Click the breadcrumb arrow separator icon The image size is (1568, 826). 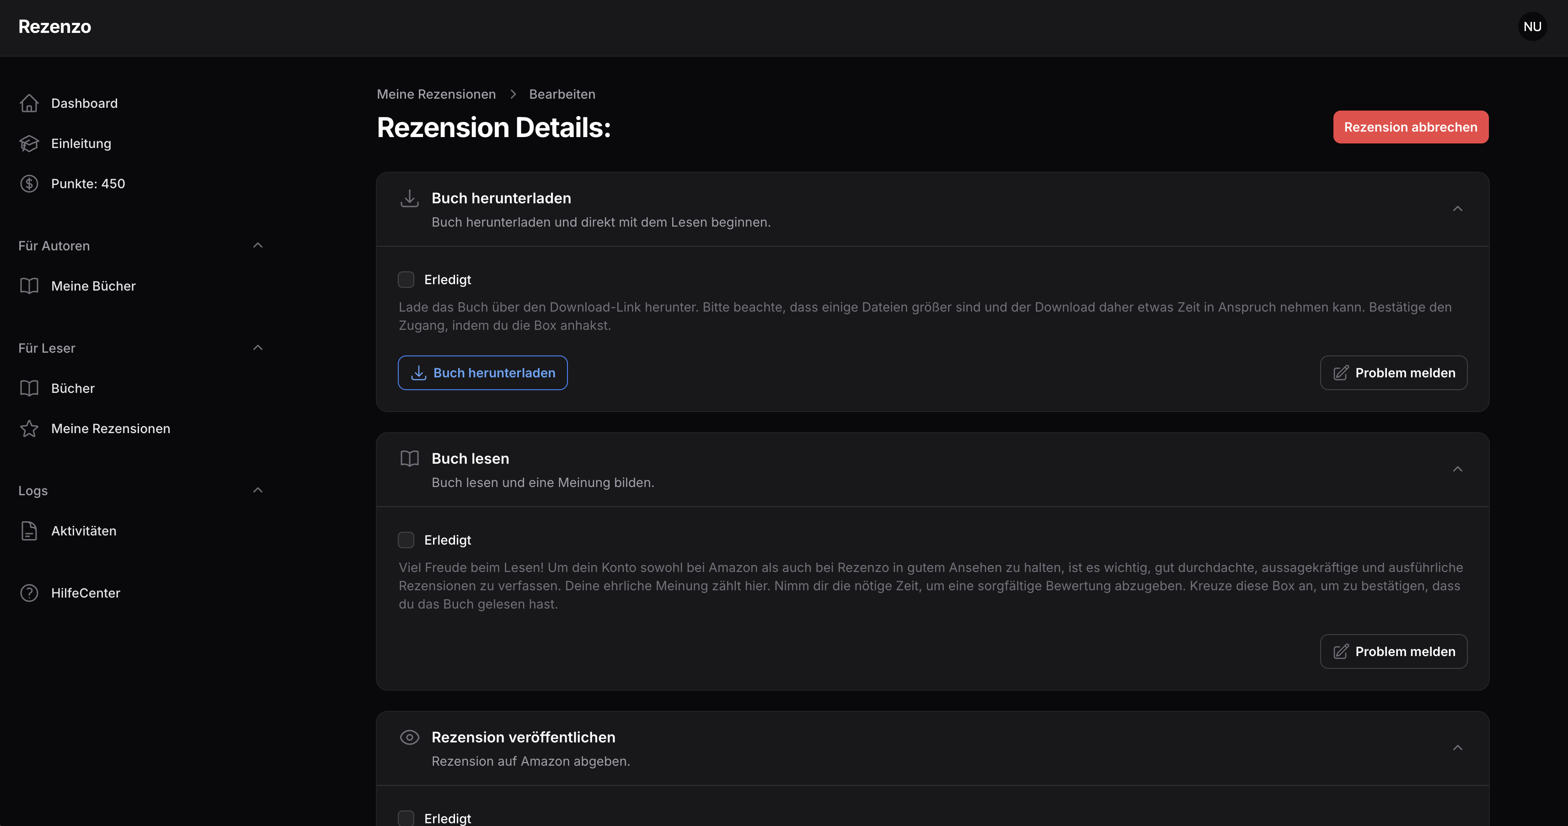(513, 94)
